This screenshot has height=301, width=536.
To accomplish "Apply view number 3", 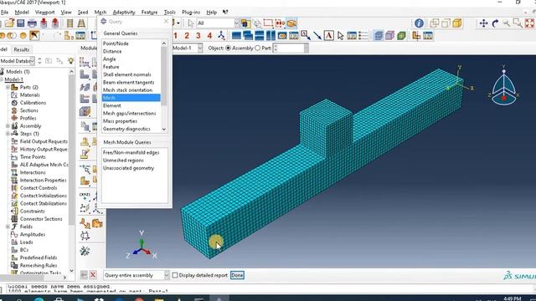I will tap(198, 35).
